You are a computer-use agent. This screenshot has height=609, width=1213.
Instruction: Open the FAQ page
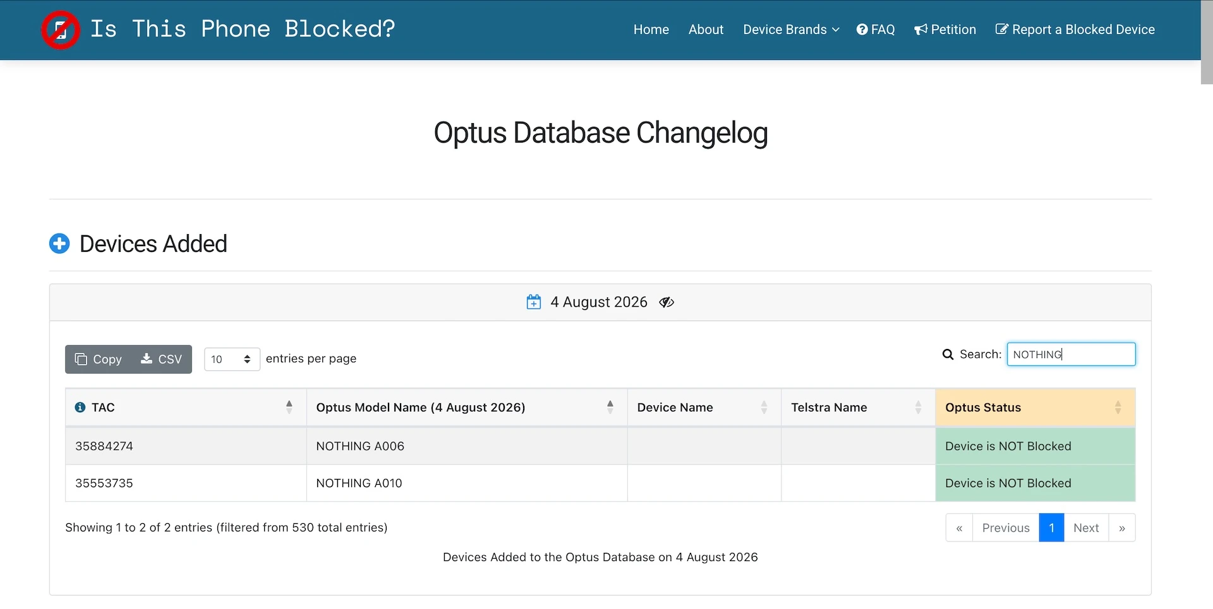(876, 30)
